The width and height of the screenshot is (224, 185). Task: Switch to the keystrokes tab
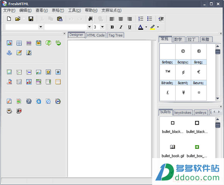[183, 112]
